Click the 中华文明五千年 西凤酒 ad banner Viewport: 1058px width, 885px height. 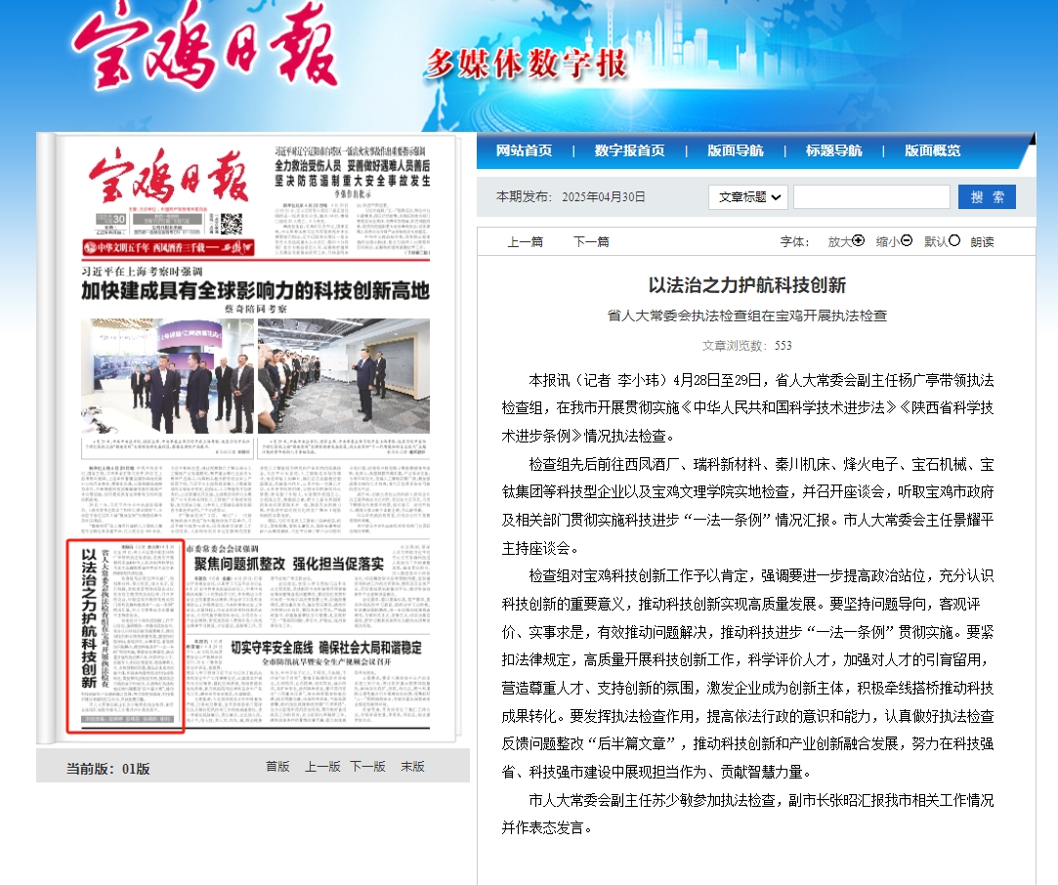(x=169, y=247)
